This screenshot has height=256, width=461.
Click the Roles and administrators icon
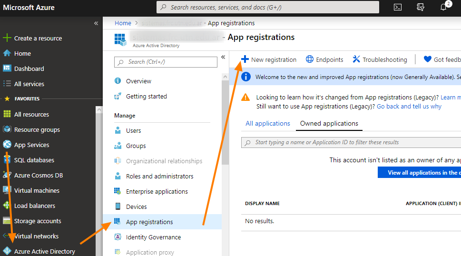tap(118, 176)
